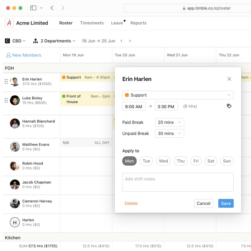
Task: Click the Add shift notes field
Action: [x=178, y=182]
